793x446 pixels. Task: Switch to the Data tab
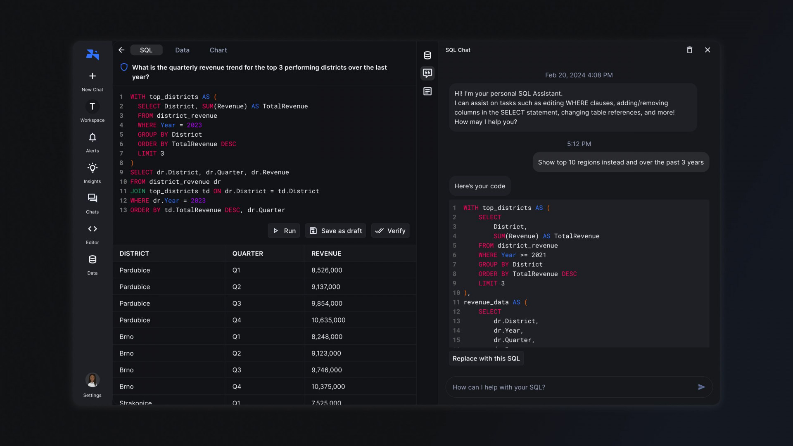point(182,50)
